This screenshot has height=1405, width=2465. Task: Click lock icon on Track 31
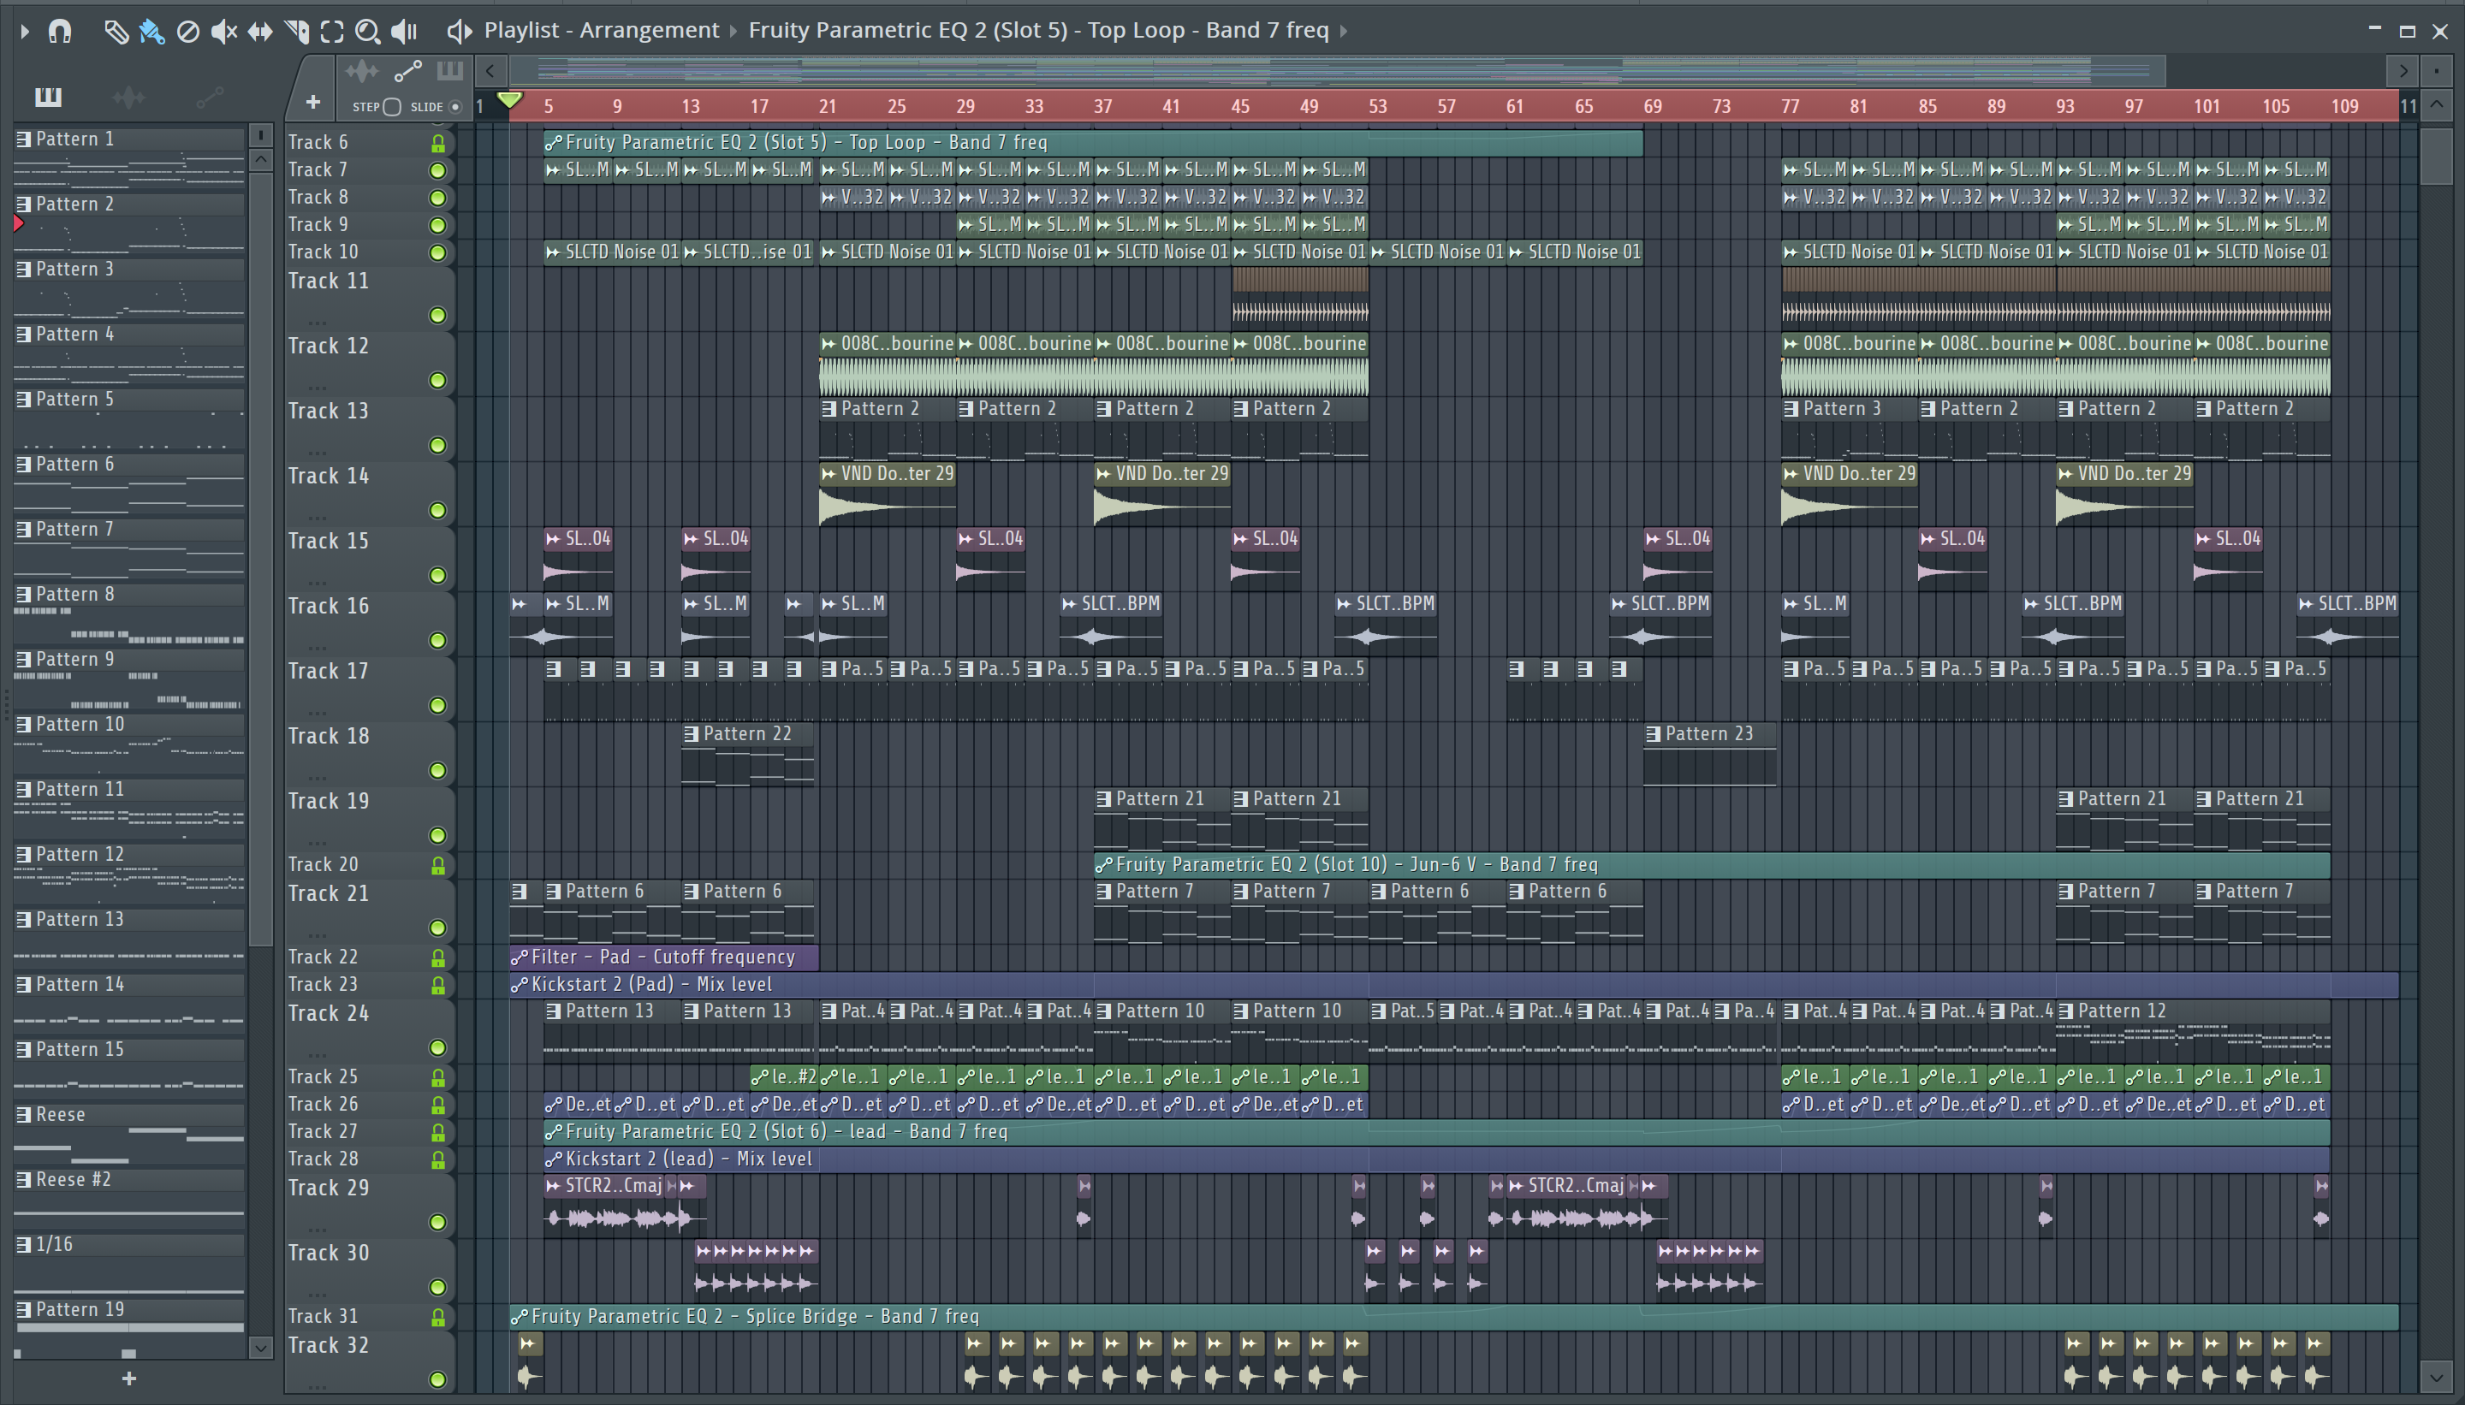click(x=437, y=1316)
